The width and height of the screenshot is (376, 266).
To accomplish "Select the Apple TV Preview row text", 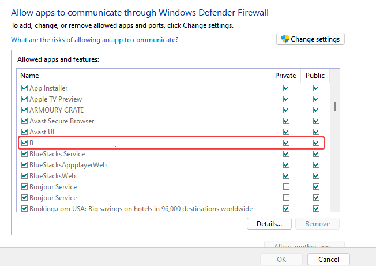I will (55, 99).
